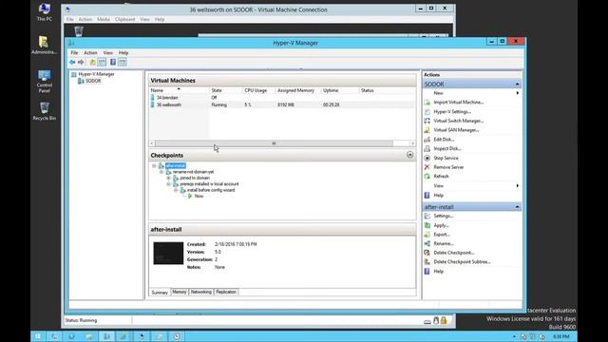
Task: Click Stop Service action
Action: (x=446, y=159)
